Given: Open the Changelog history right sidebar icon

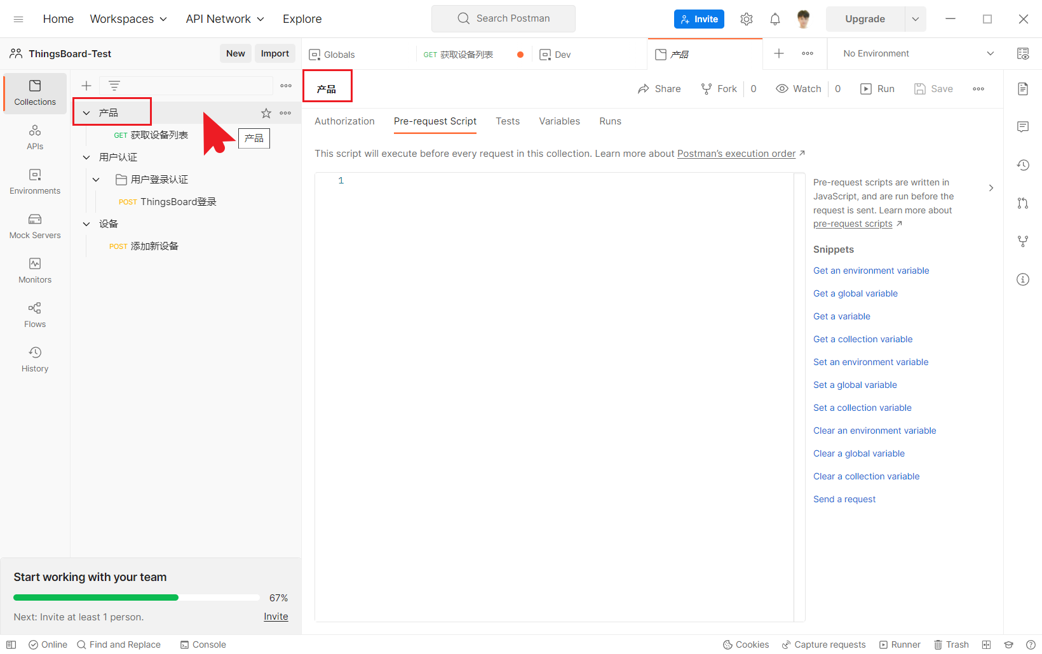Looking at the screenshot, I should [x=1023, y=165].
